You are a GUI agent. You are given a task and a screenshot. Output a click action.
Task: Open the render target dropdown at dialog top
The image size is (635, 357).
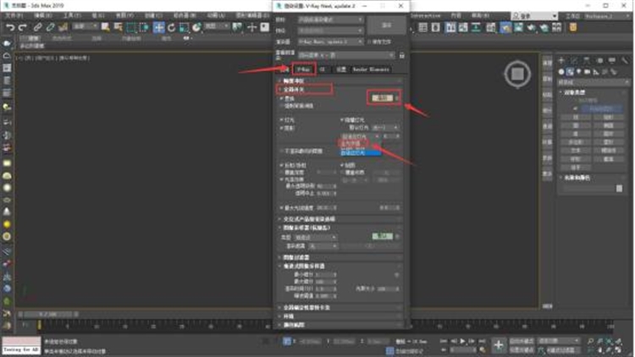pyautogui.click(x=330, y=19)
